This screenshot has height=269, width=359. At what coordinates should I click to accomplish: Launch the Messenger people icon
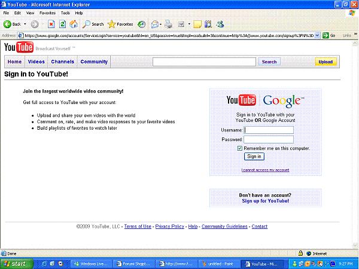tap(220, 24)
